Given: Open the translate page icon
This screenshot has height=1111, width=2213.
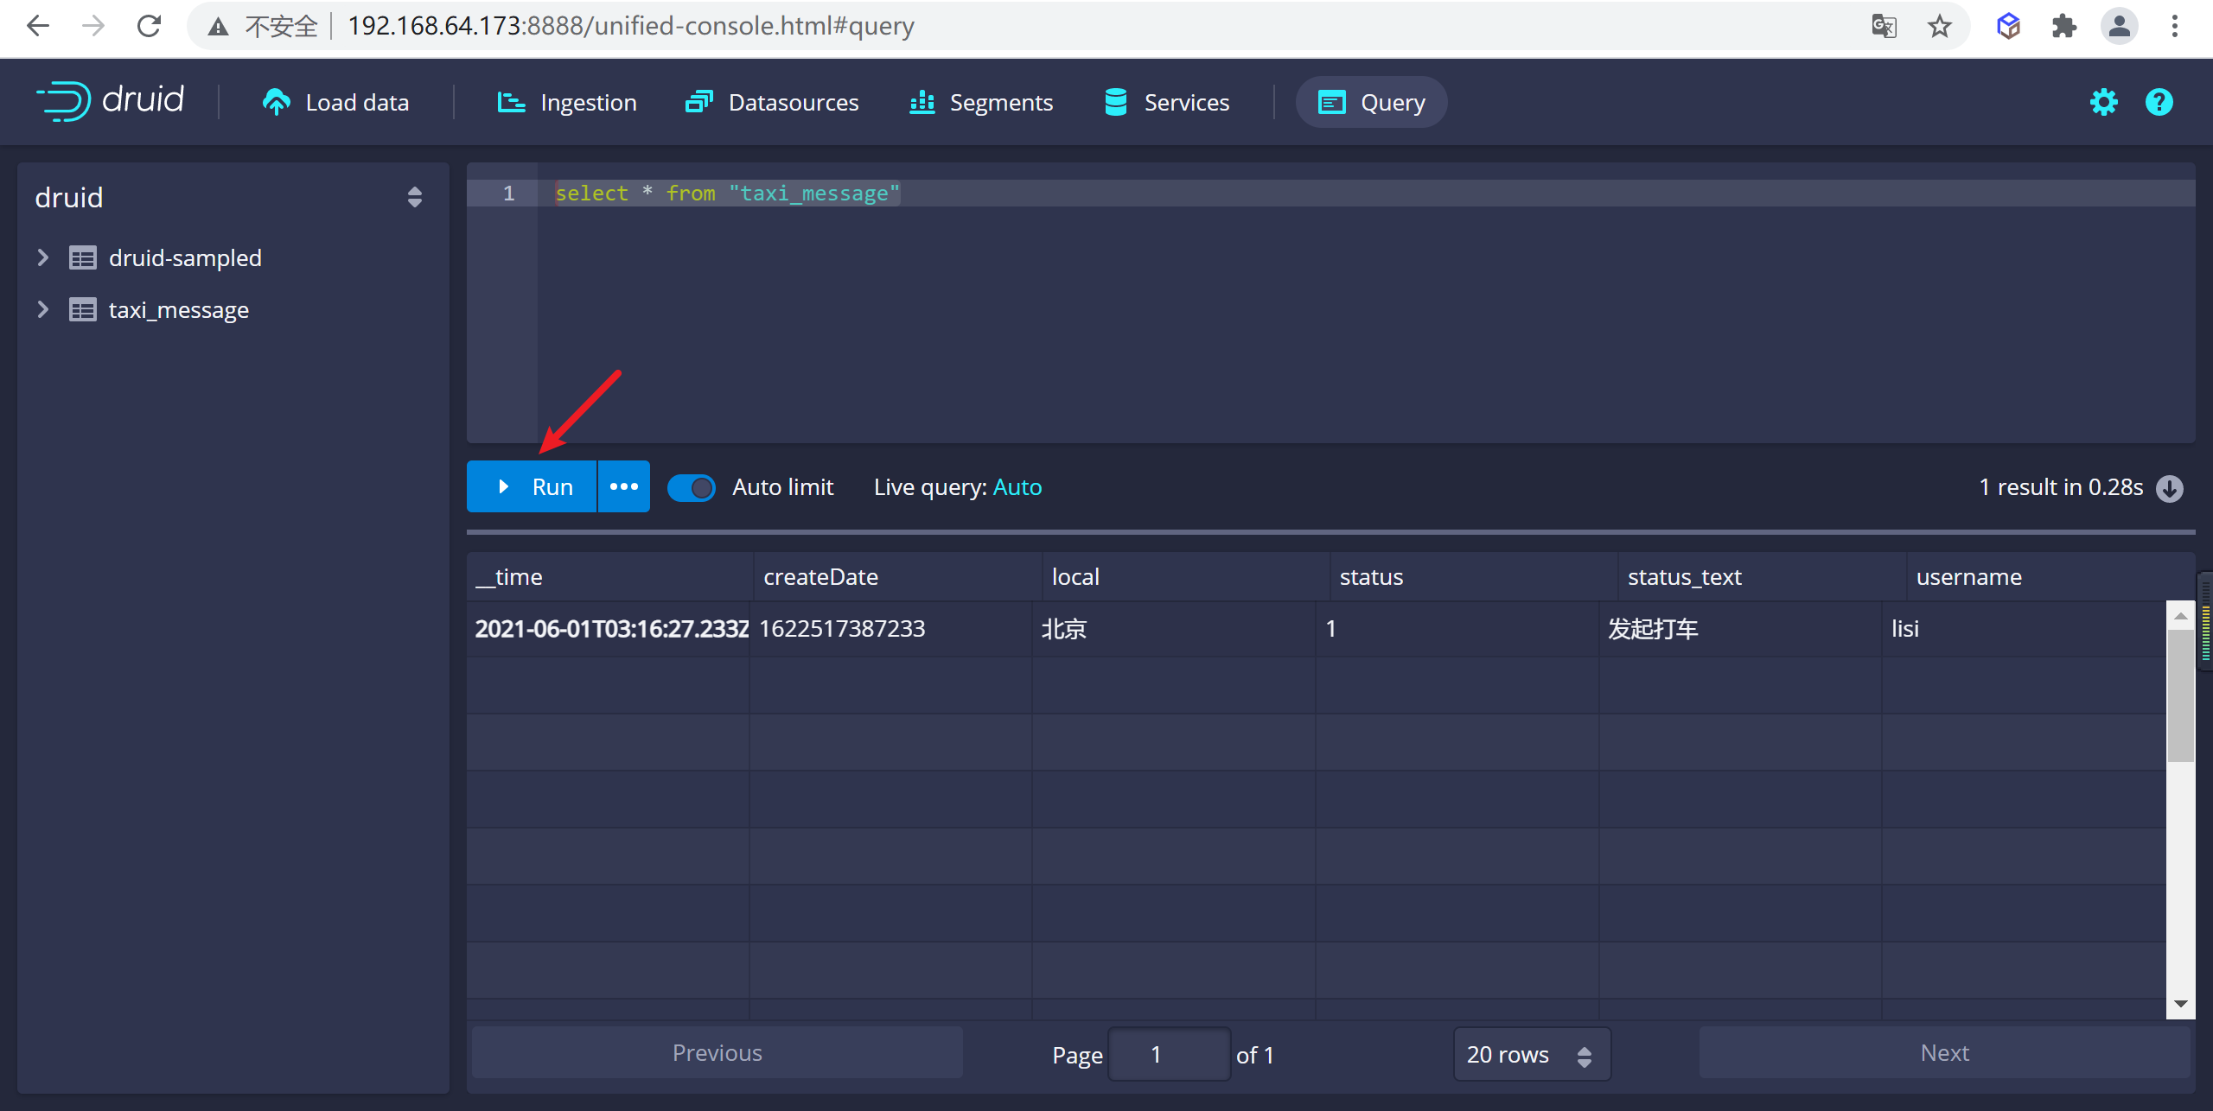Looking at the screenshot, I should [1884, 27].
